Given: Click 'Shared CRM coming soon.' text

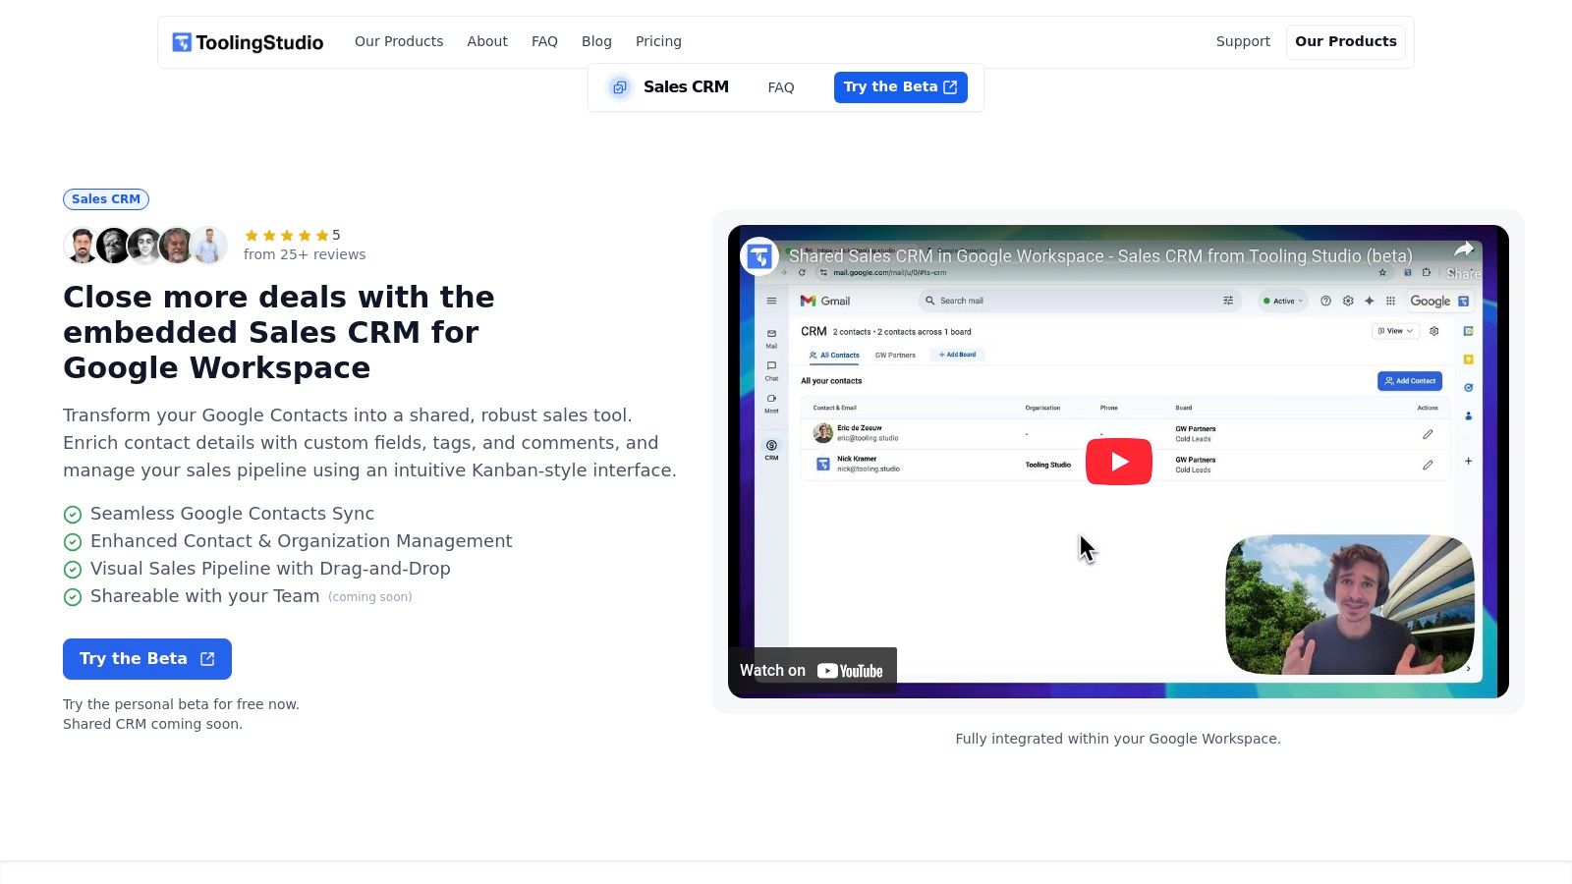Looking at the screenshot, I should 152,724.
